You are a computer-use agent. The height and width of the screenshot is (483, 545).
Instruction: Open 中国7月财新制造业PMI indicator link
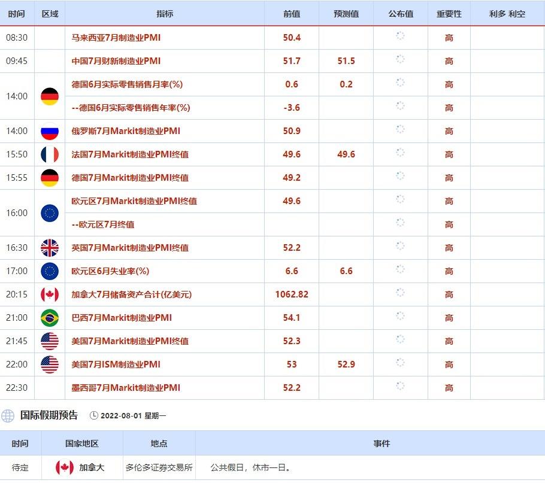116,61
